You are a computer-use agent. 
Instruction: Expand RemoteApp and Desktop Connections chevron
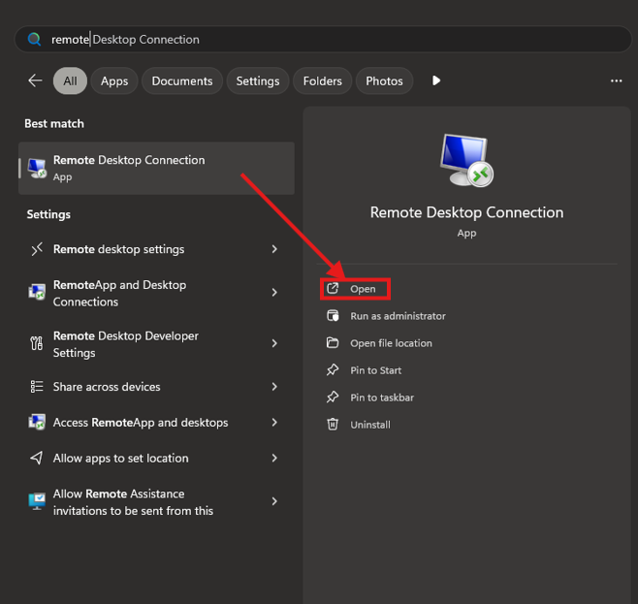coord(274,292)
